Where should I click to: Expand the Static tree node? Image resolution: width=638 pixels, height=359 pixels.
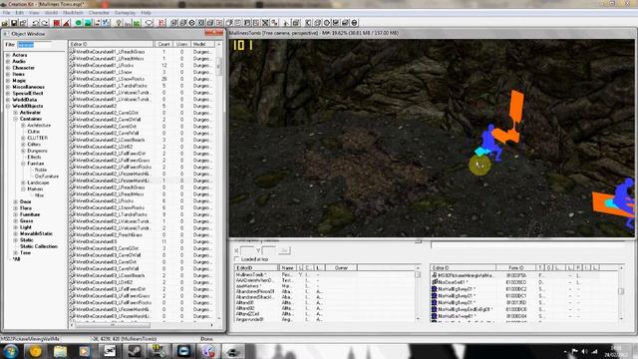(16, 240)
